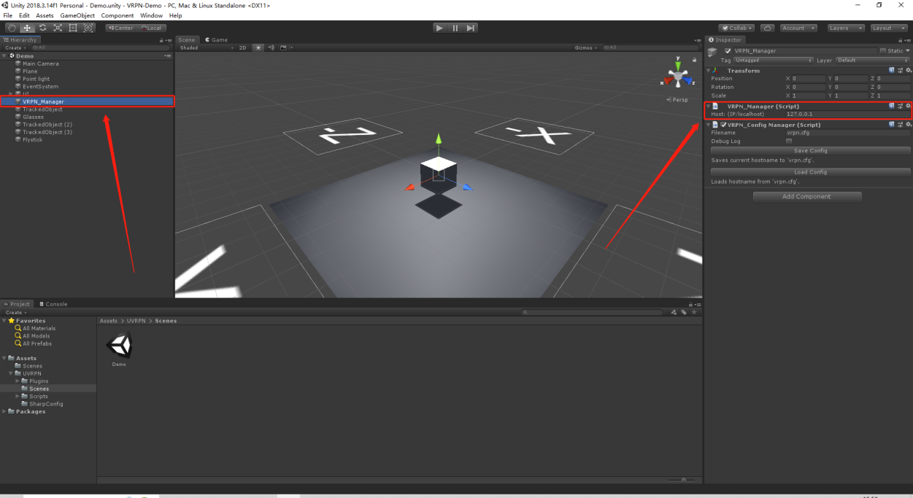
Task: Open the cloud services icon
Action: tap(767, 28)
